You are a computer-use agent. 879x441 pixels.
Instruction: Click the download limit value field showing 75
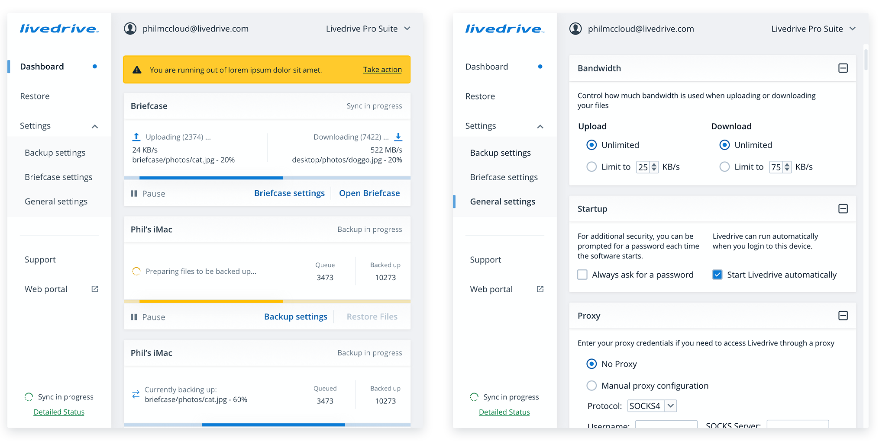[776, 167]
